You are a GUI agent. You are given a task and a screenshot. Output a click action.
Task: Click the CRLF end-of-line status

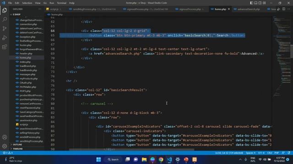pyautogui.click(x=270, y=153)
